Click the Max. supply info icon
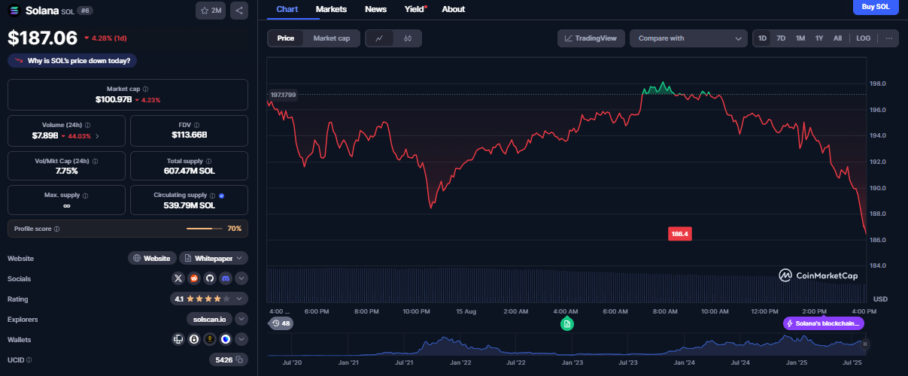 click(86, 195)
